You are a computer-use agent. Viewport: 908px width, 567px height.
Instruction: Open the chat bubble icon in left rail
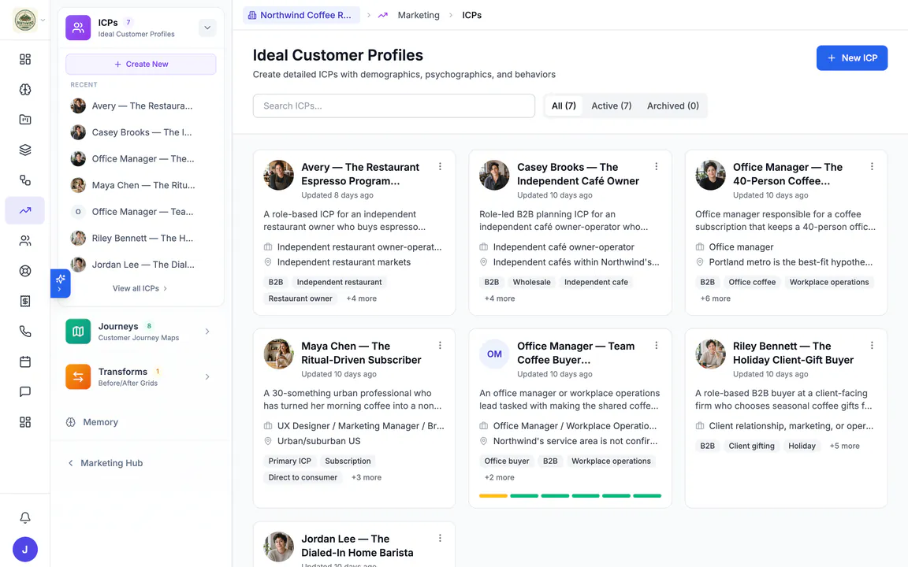coord(25,391)
